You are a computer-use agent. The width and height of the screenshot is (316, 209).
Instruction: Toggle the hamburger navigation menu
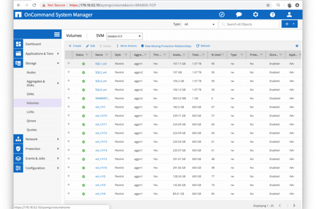point(57,34)
